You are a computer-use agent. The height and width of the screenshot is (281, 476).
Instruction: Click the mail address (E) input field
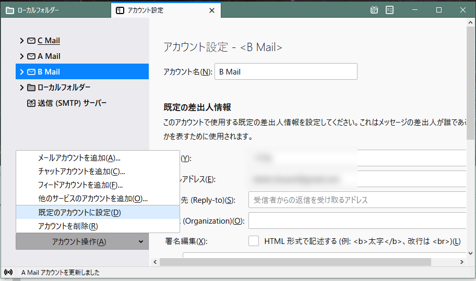point(357,179)
